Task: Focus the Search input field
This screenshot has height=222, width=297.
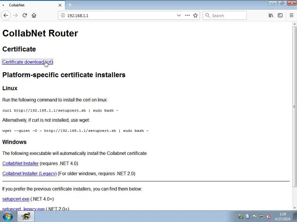Action: (225, 16)
